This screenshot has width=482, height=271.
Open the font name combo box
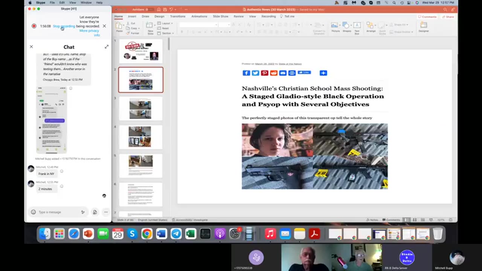tap(199, 25)
